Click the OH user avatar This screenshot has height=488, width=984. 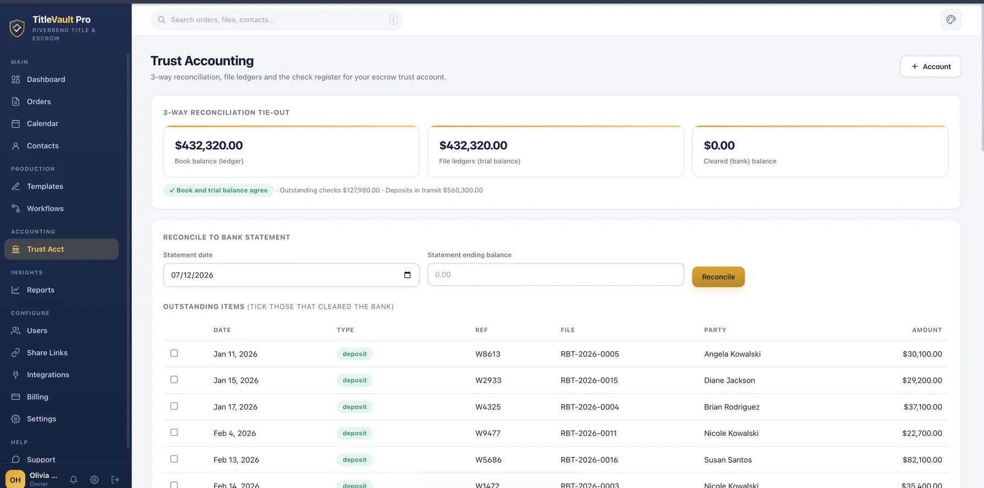tap(15, 479)
